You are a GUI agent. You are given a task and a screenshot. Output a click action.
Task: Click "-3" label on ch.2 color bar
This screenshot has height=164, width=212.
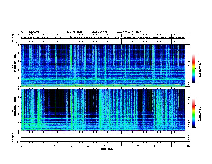197,98
